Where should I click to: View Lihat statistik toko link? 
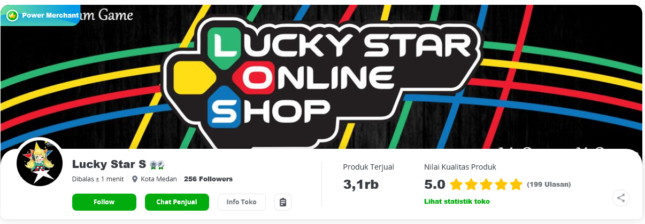click(x=457, y=201)
